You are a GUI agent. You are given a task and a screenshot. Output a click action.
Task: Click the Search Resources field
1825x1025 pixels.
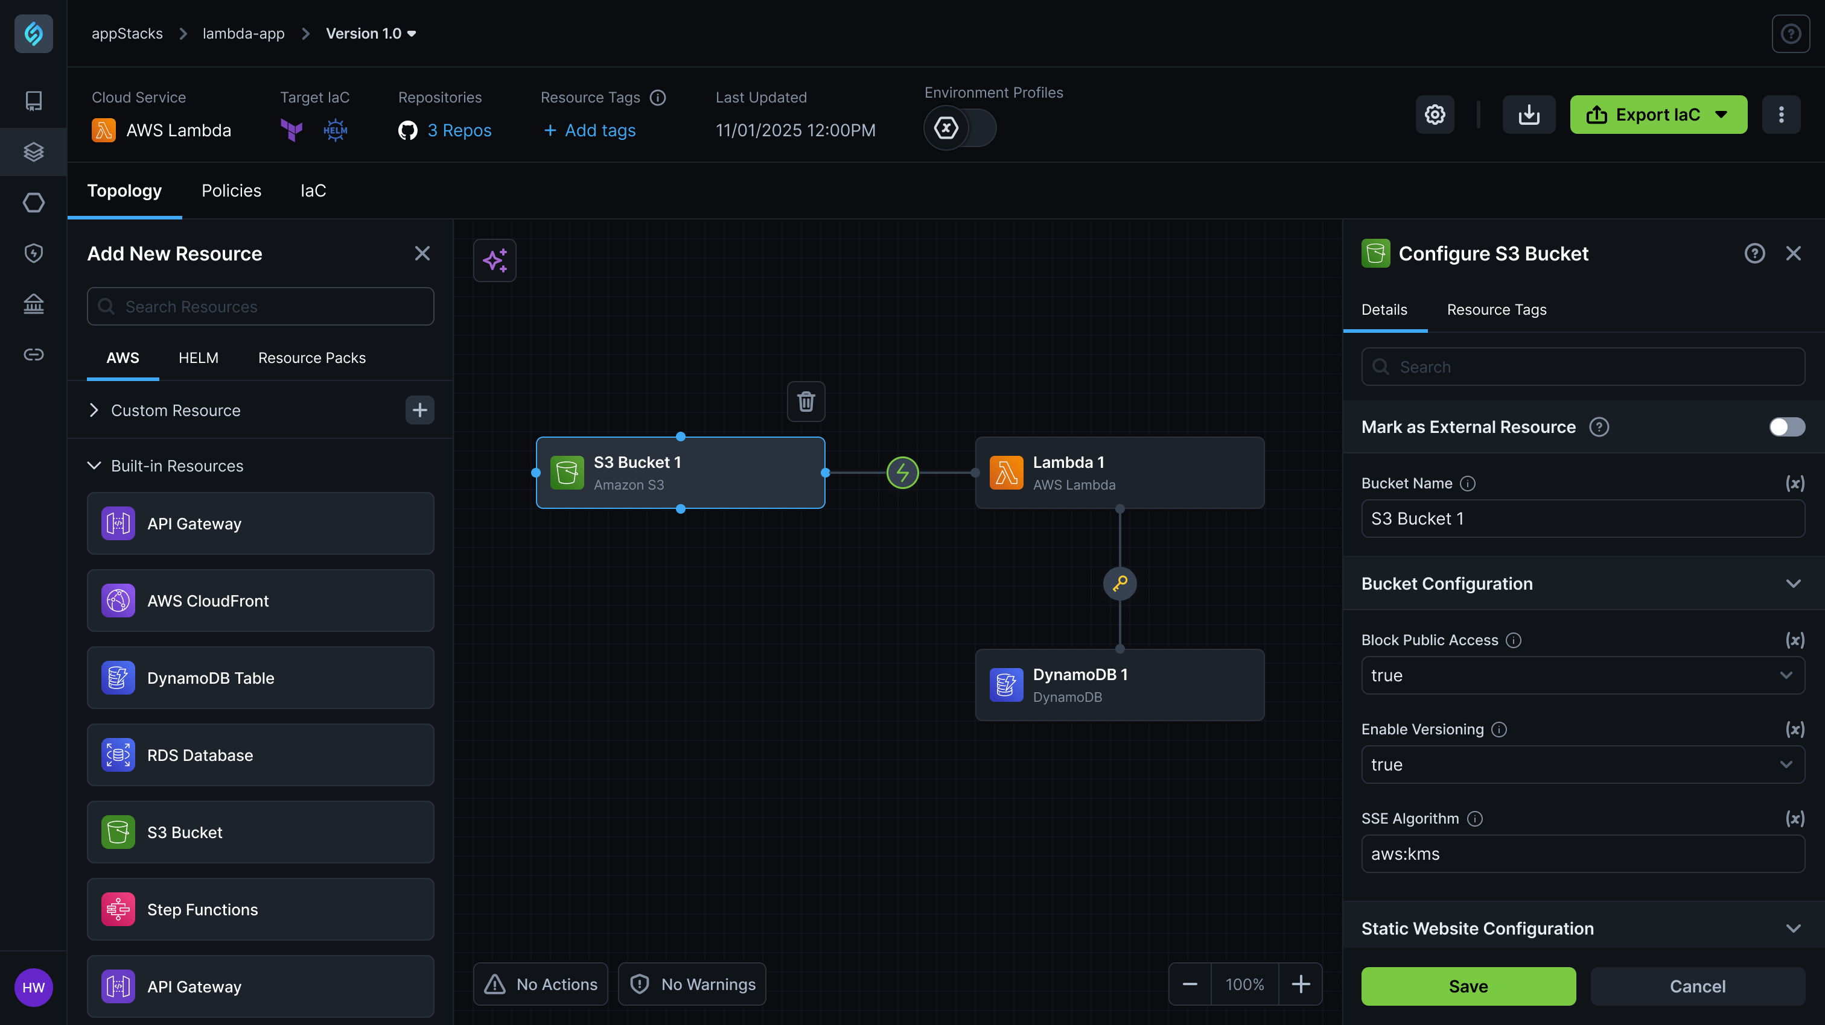pyautogui.click(x=260, y=306)
